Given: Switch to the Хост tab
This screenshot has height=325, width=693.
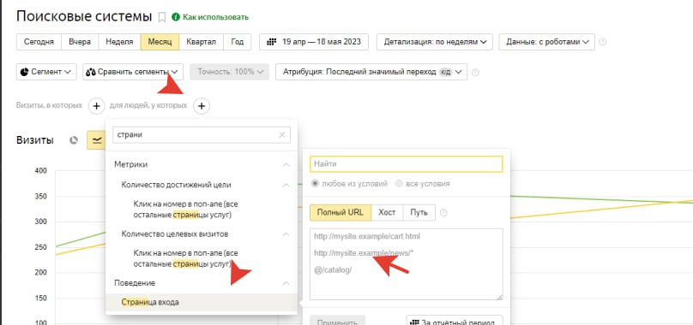Looking at the screenshot, I should (387, 212).
